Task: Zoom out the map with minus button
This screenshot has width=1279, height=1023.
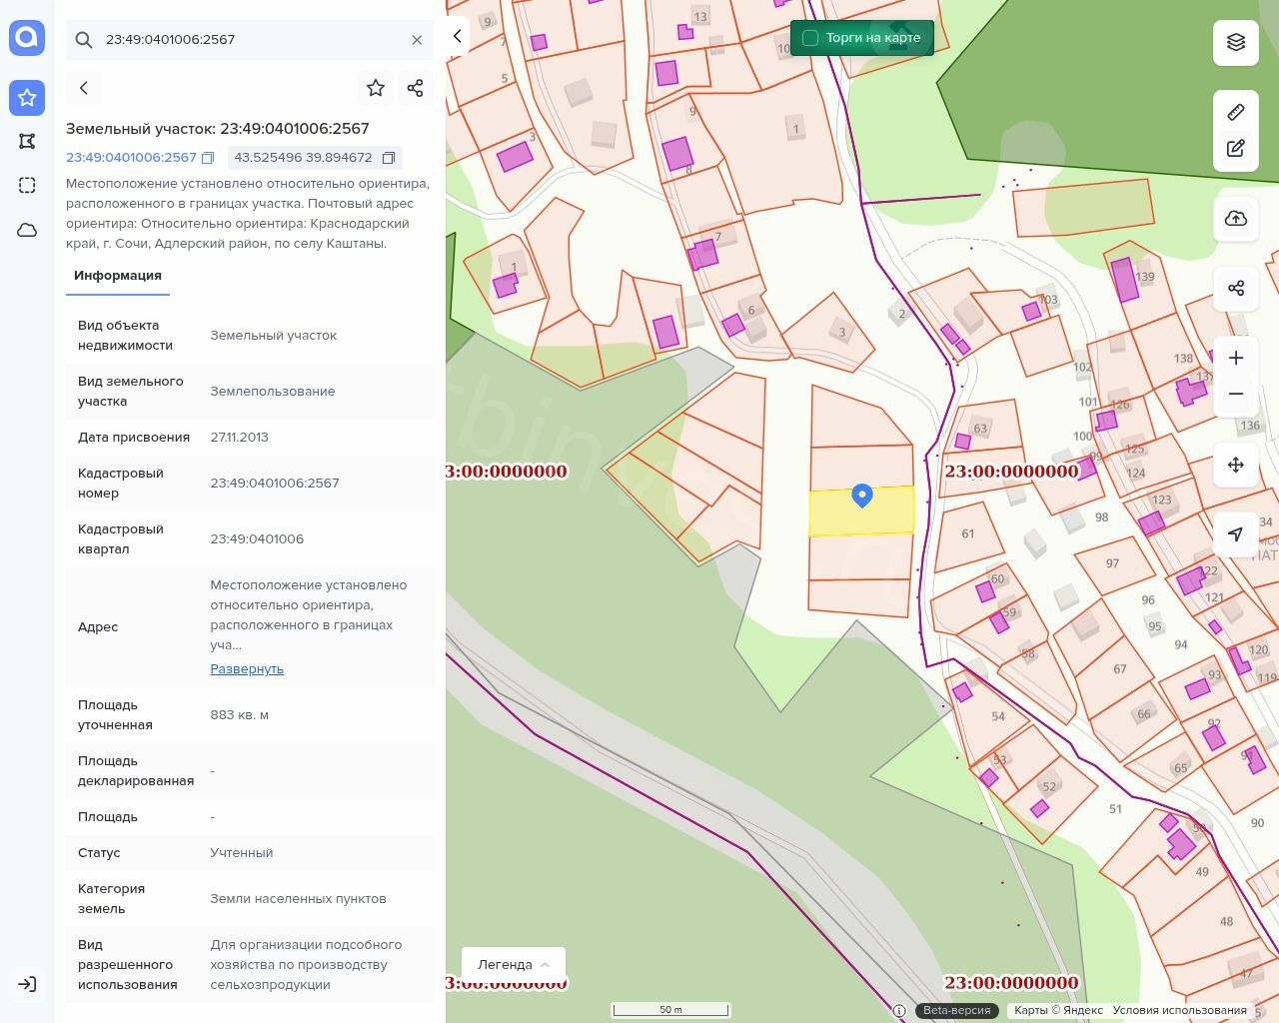Action: [x=1236, y=395]
